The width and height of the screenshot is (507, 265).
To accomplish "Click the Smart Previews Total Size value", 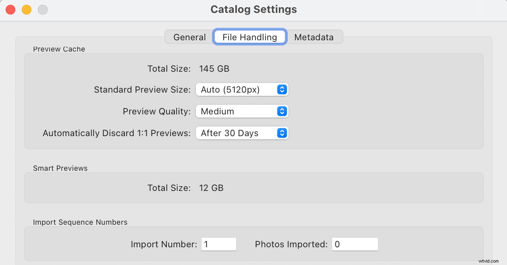I will click(211, 188).
